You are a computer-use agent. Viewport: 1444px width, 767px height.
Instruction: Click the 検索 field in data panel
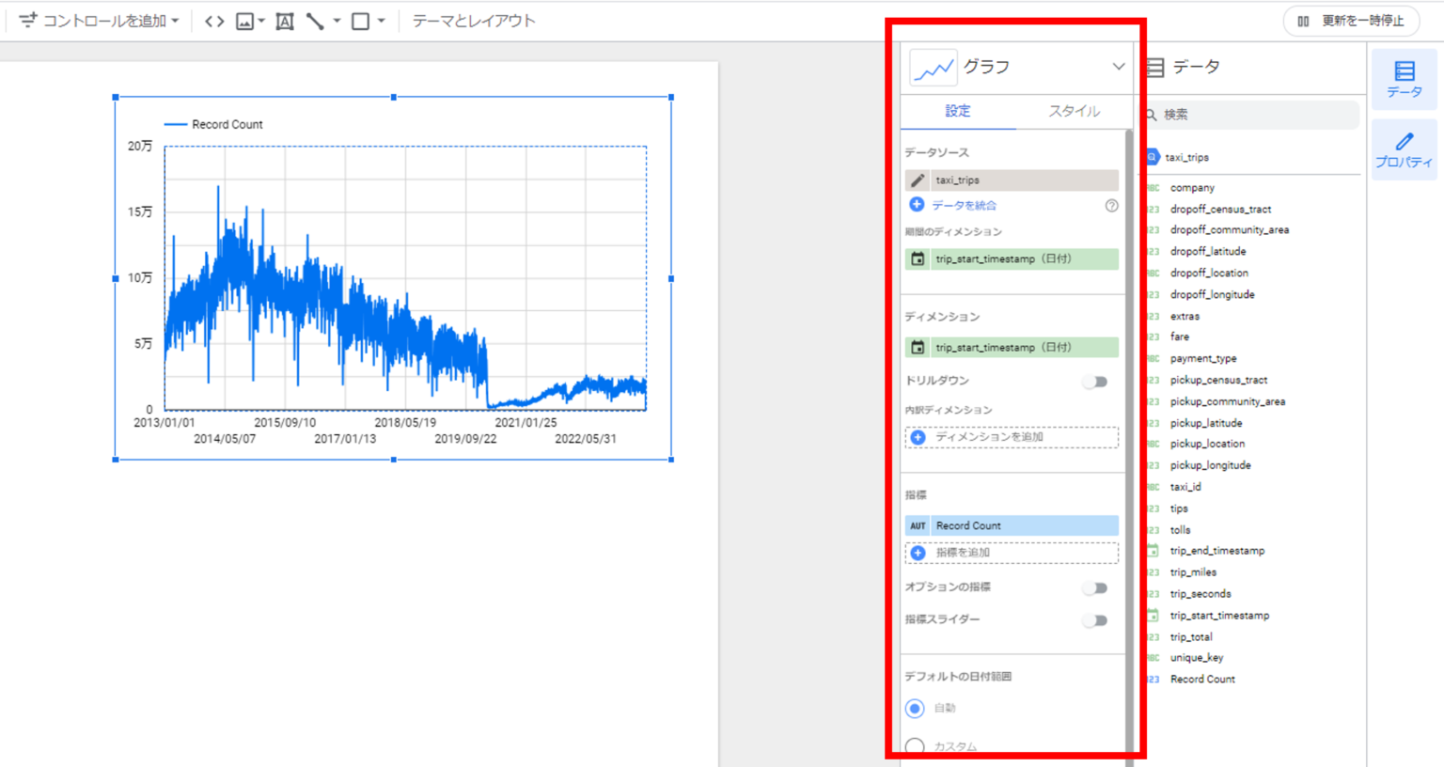click(x=1255, y=115)
